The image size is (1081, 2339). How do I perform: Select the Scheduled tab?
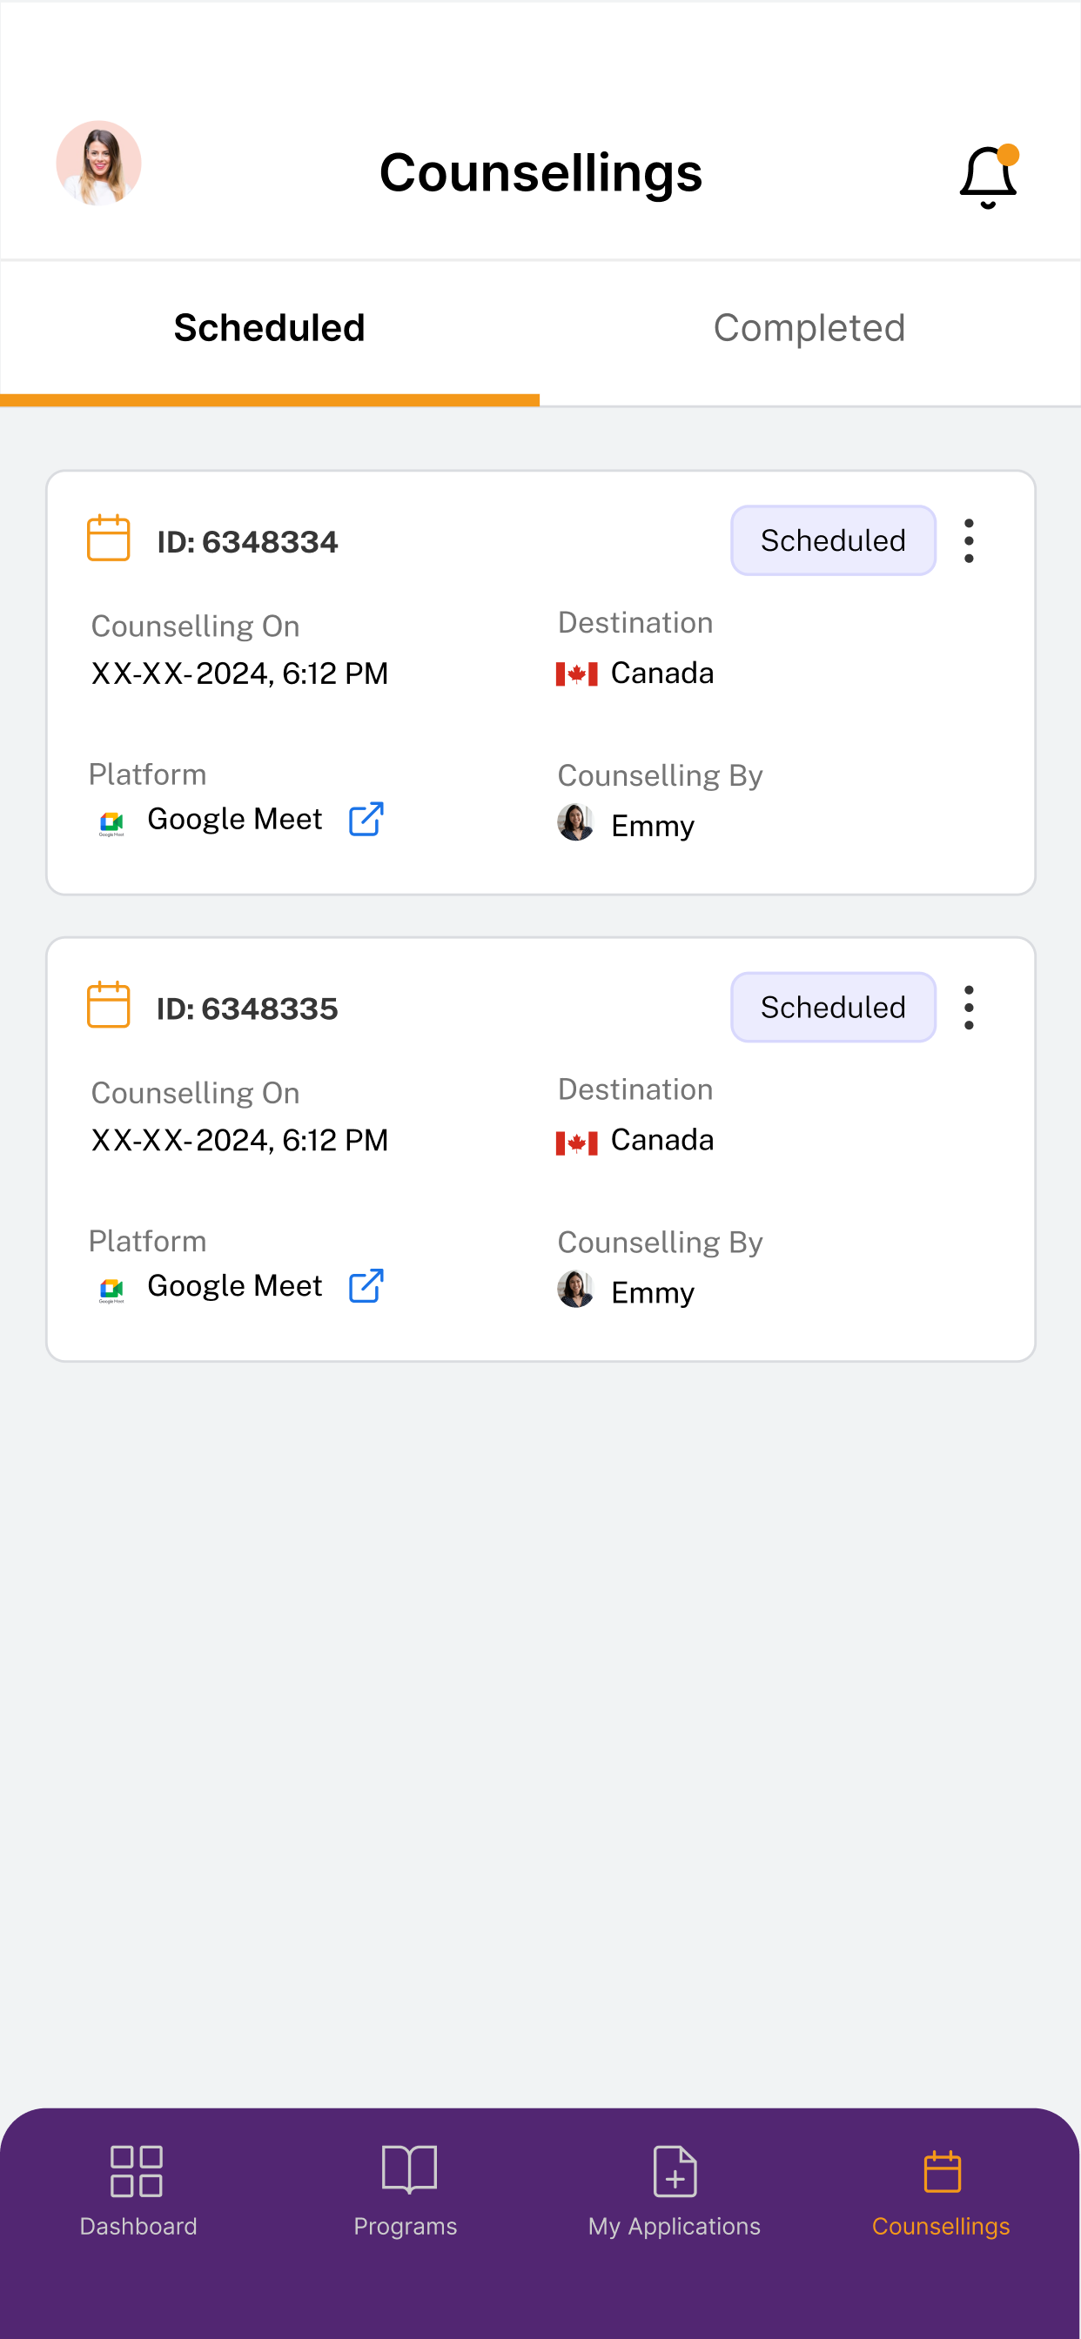270,328
